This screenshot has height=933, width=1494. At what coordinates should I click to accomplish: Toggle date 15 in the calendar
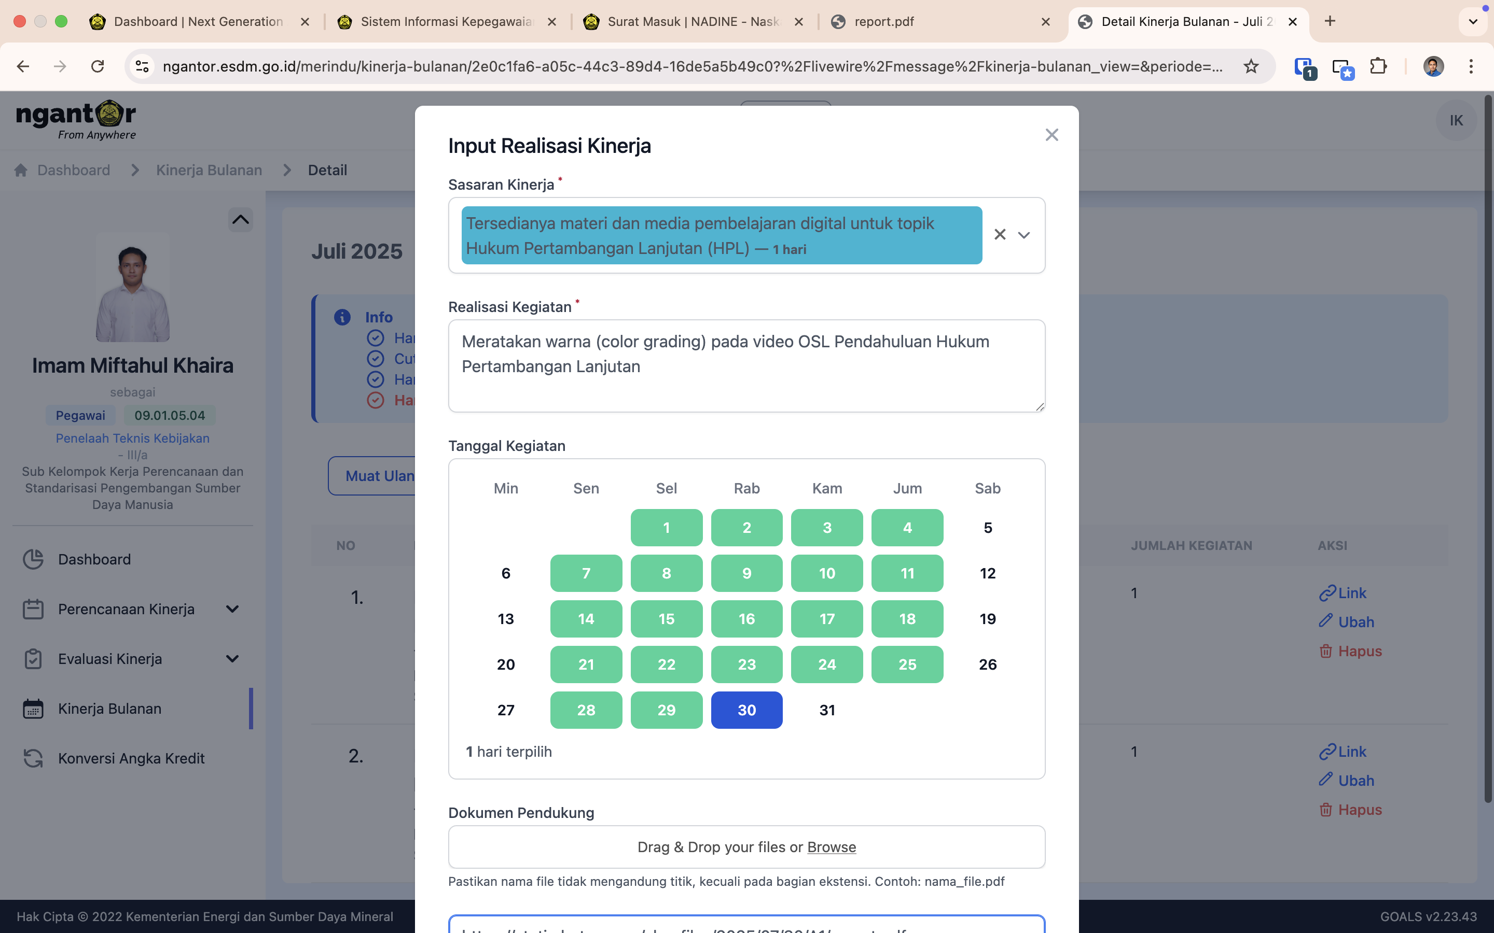pyautogui.click(x=666, y=619)
